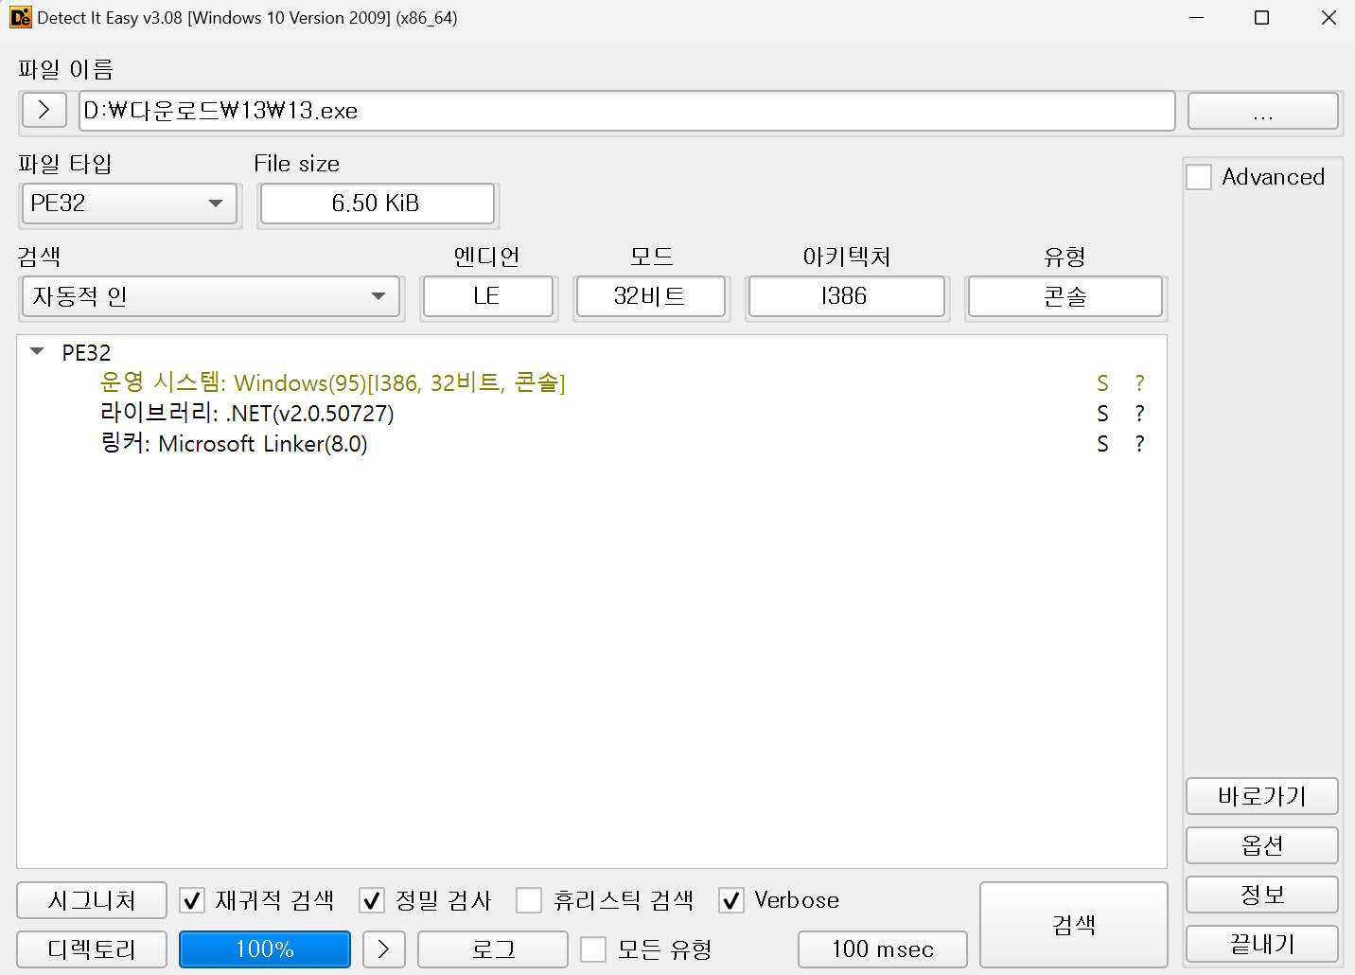This screenshot has width=1355, height=975.
Task: Open the 자동적 인 scan mode dropdown
Action: click(211, 296)
